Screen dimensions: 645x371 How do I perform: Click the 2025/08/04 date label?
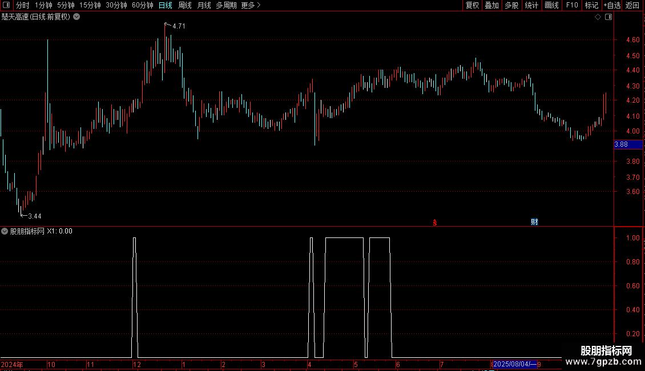tap(515, 364)
